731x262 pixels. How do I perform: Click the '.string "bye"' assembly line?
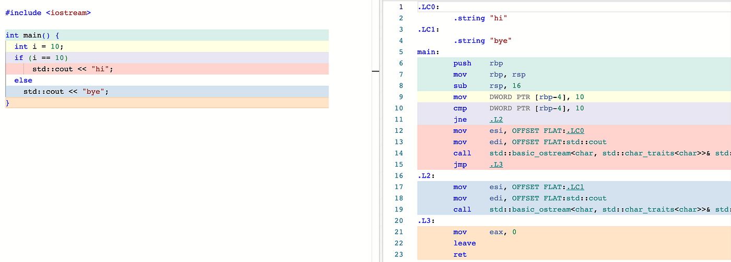[x=482, y=41]
